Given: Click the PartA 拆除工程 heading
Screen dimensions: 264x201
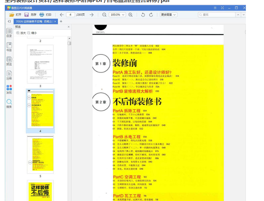Looking at the screenshot, I should [127, 111].
